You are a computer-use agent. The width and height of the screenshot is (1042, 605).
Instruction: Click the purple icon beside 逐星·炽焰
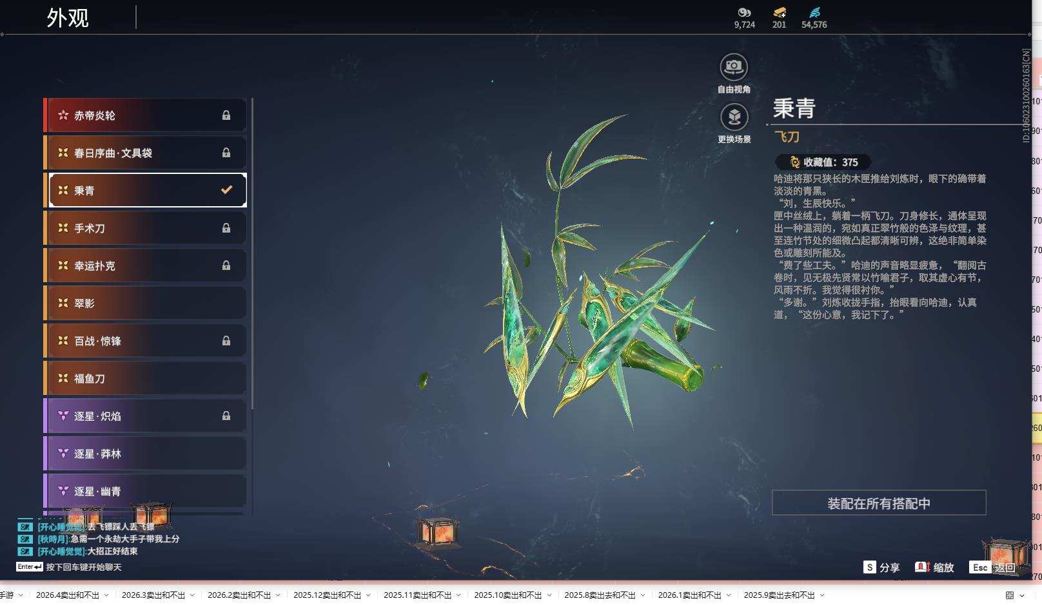(62, 416)
